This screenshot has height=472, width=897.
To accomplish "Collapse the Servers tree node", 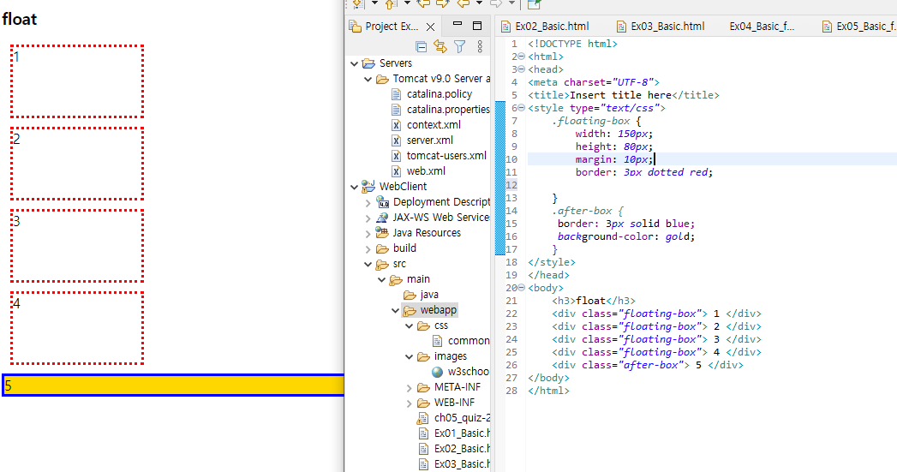I will click(354, 63).
